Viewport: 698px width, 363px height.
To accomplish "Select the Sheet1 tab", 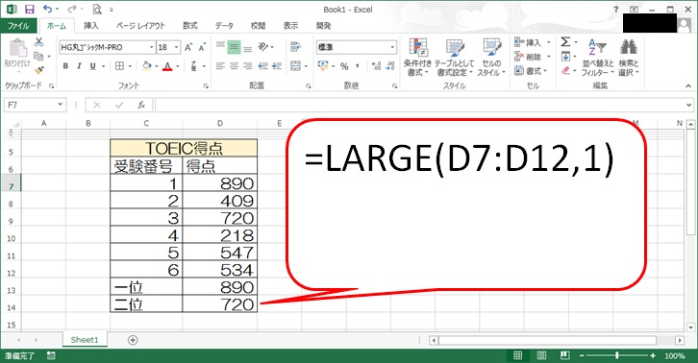I will tap(85, 340).
